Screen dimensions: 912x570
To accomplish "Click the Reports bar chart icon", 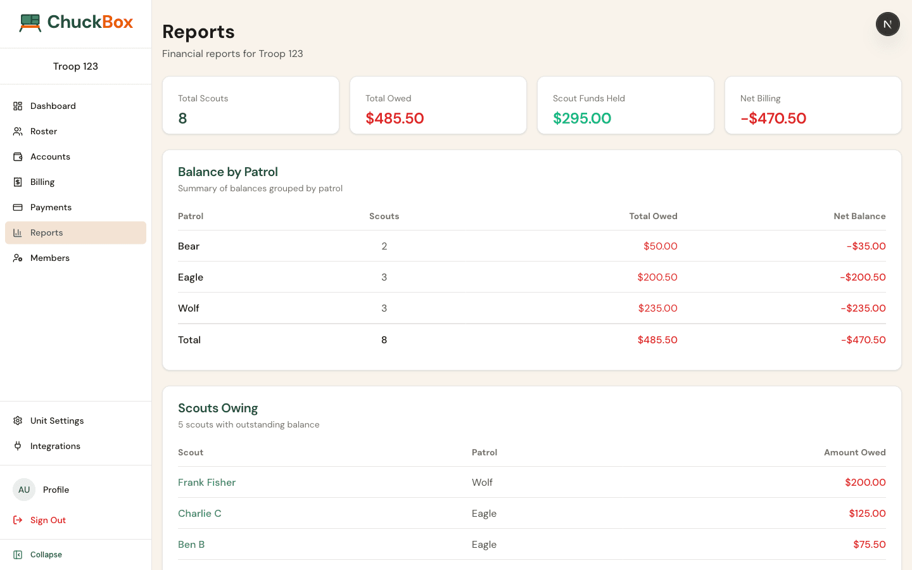I will 18,232.
